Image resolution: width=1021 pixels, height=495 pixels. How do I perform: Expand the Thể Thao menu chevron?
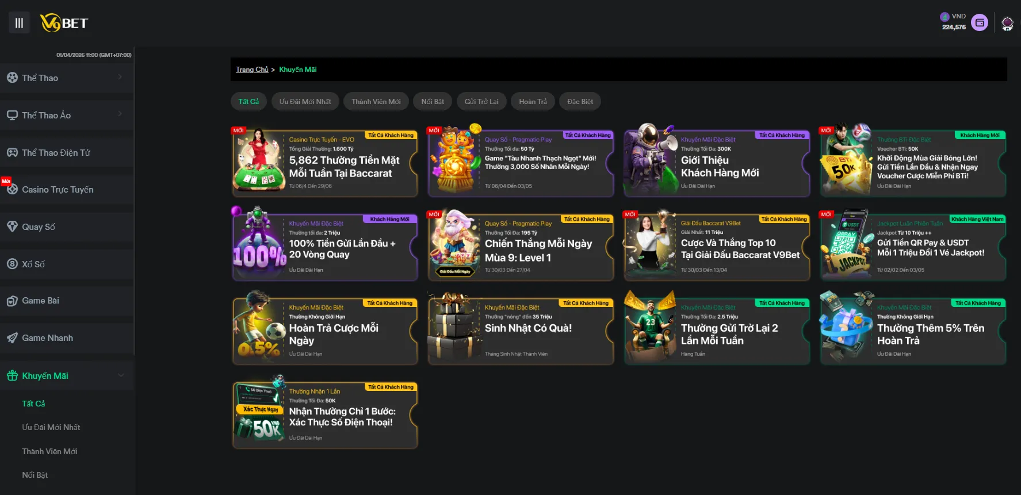coord(120,77)
